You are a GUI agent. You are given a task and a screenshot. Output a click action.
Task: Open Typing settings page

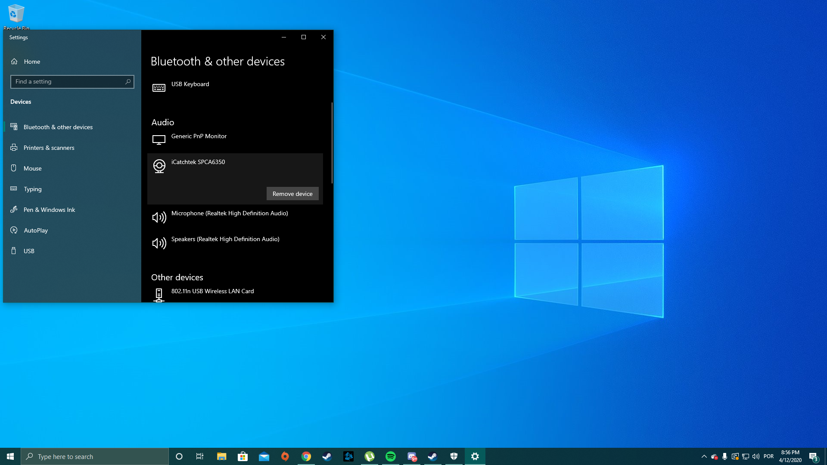(32, 189)
